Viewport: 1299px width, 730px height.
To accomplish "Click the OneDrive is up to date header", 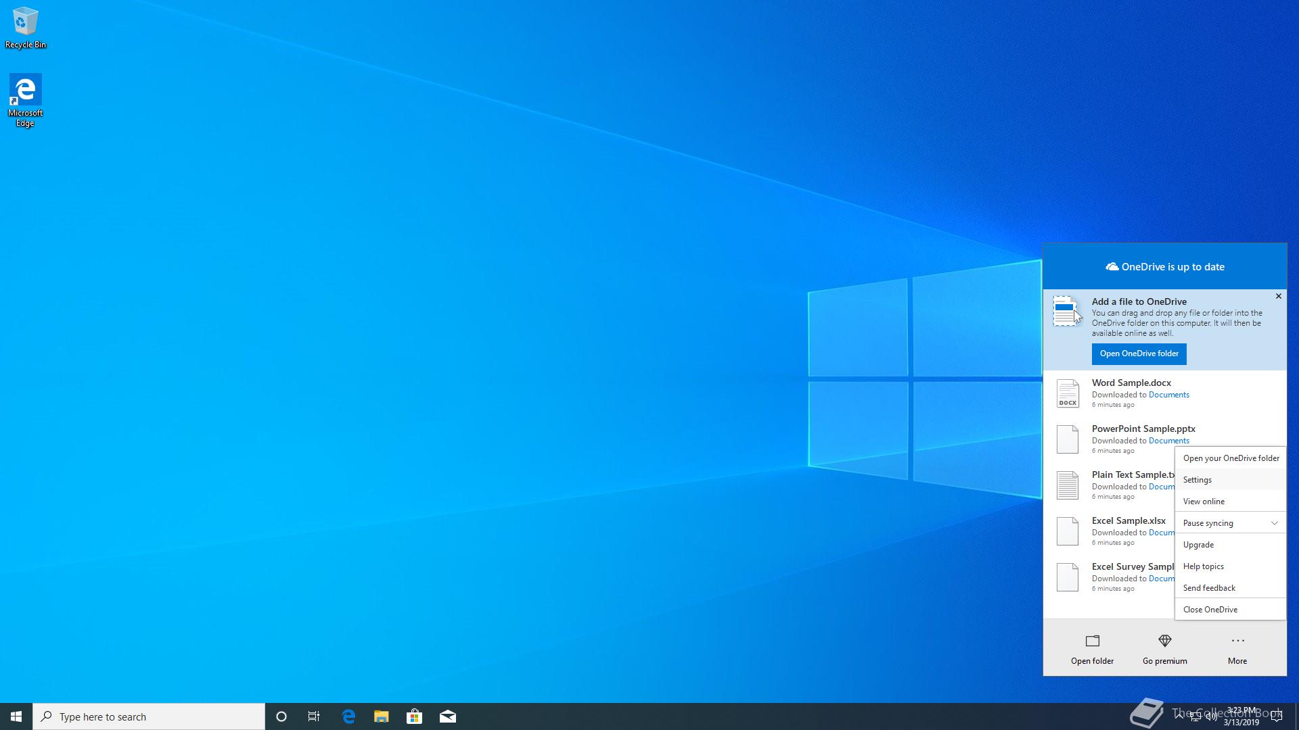I will pos(1165,267).
